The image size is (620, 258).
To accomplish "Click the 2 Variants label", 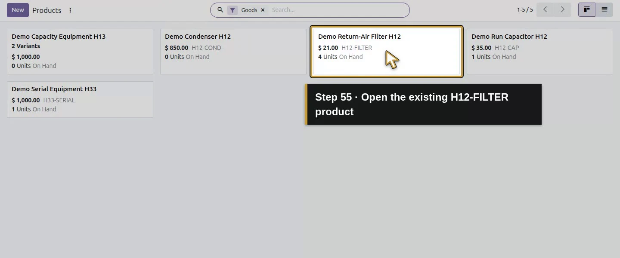I will 26,46.
